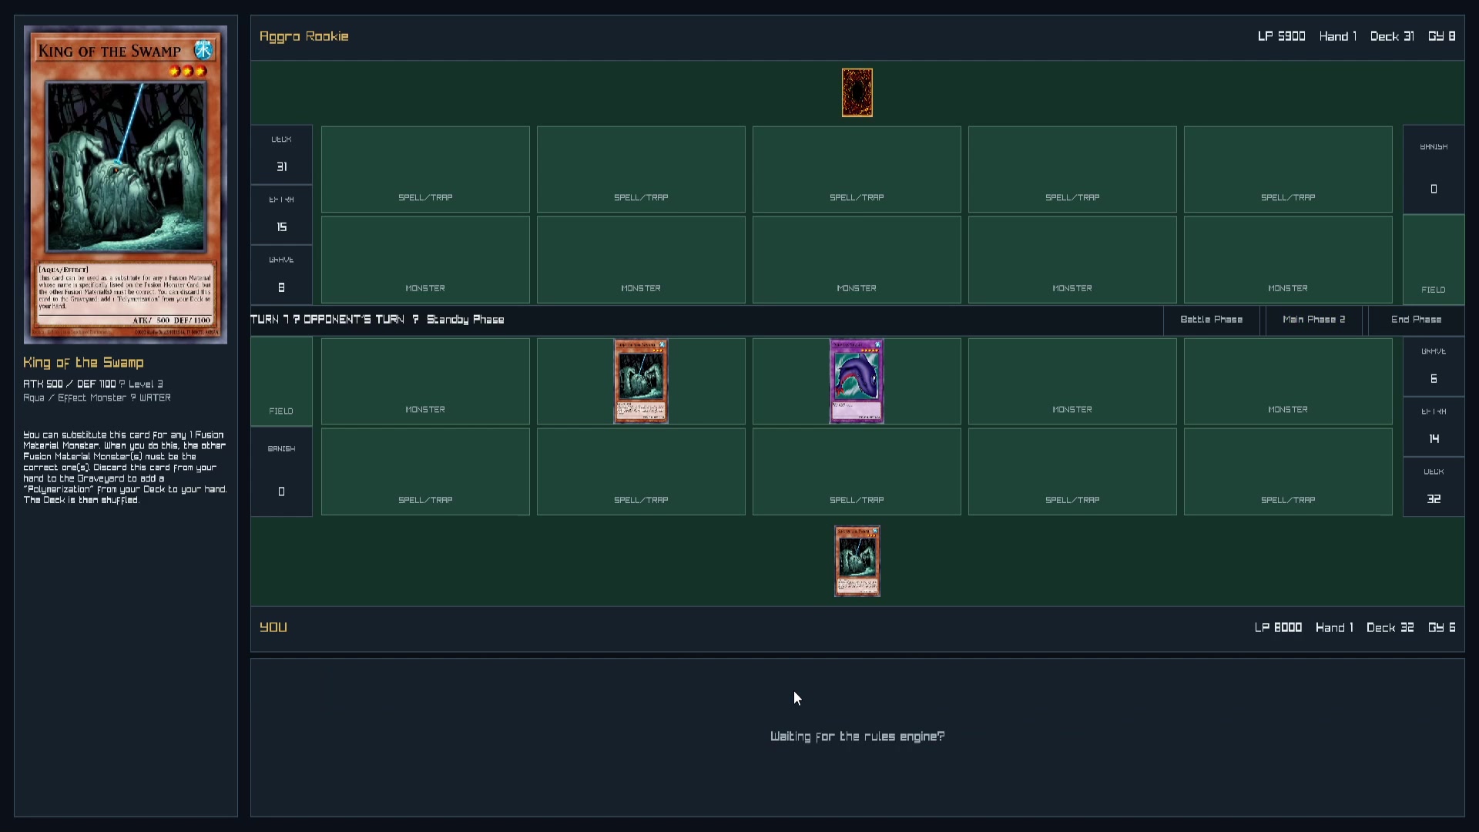The width and height of the screenshot is (1479, 832).
Task: Click opponent's 'Hand 1' header stat
Action: (x=1338, y=36)
